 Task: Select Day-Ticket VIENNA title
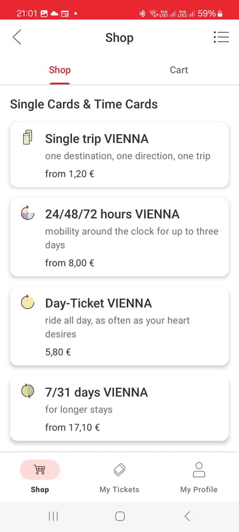tap(98, 303)
